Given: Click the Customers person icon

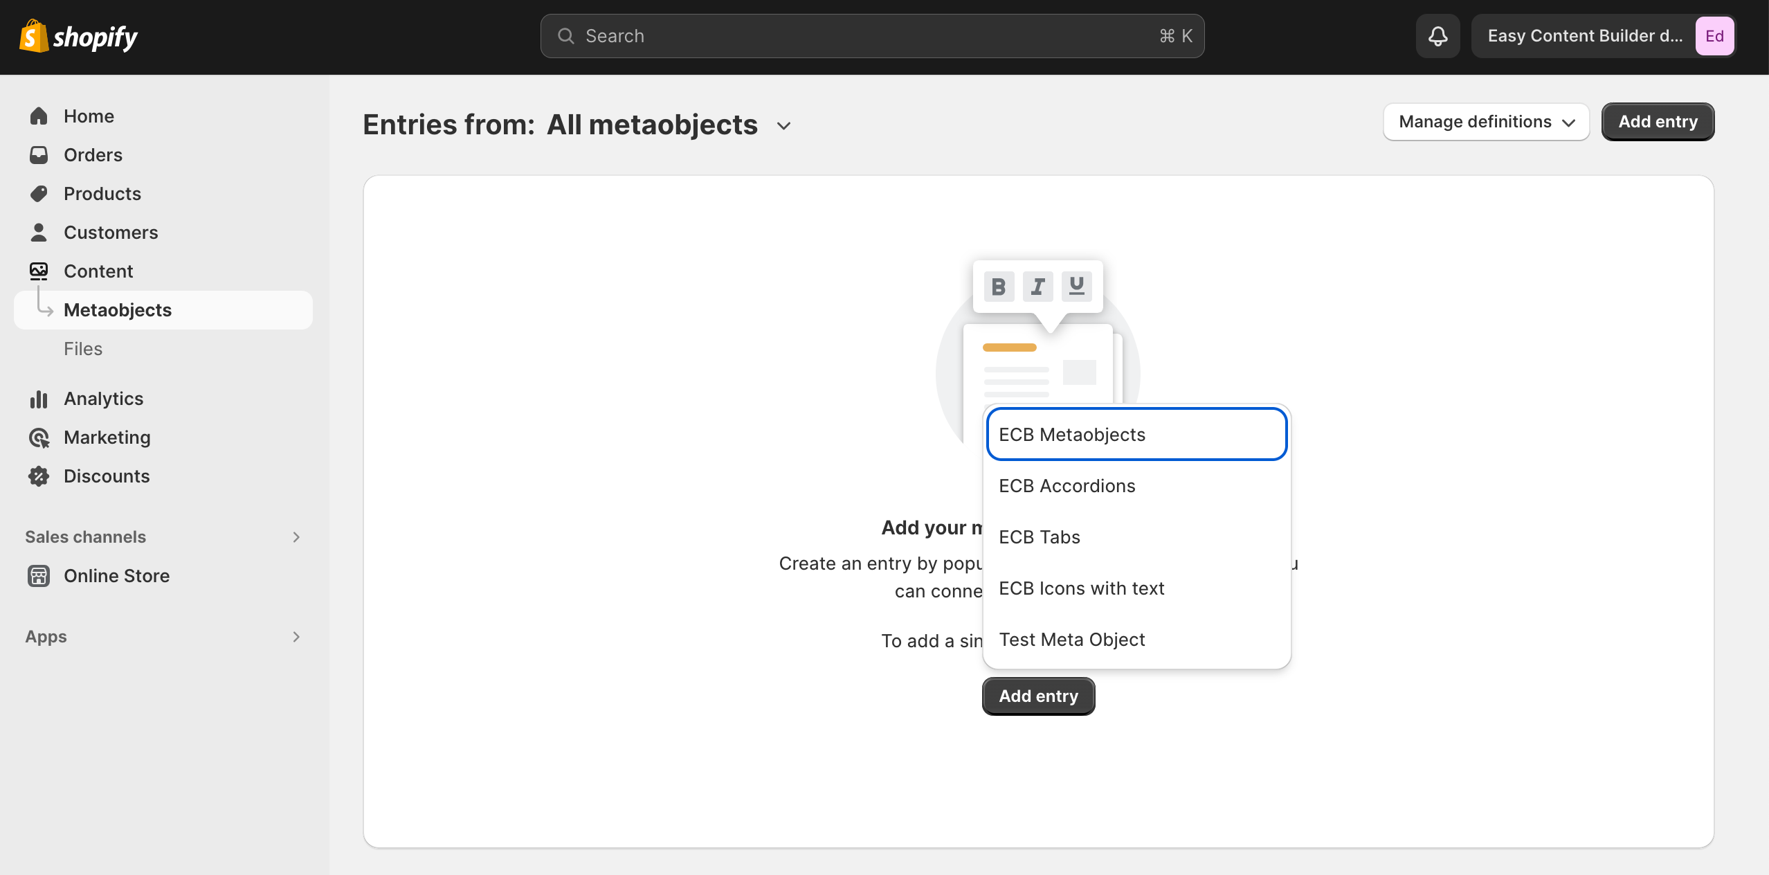Looking at the screenshot, I should pyautogui.click(x=39, y=233).
